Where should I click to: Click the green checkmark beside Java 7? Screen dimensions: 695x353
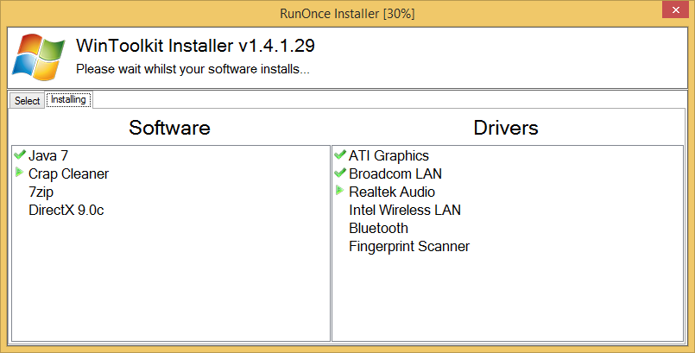tap(20, 154)
